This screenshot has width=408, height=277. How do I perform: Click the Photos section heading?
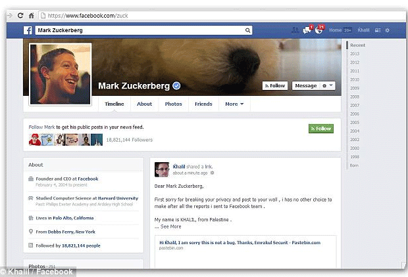[x=37, y=266]
